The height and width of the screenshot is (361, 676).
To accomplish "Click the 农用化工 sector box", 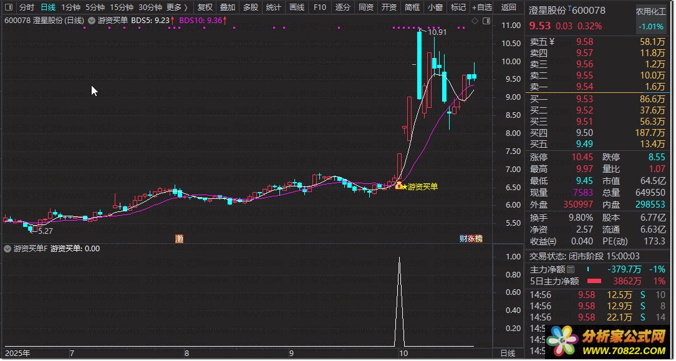I will click(650, 19).
